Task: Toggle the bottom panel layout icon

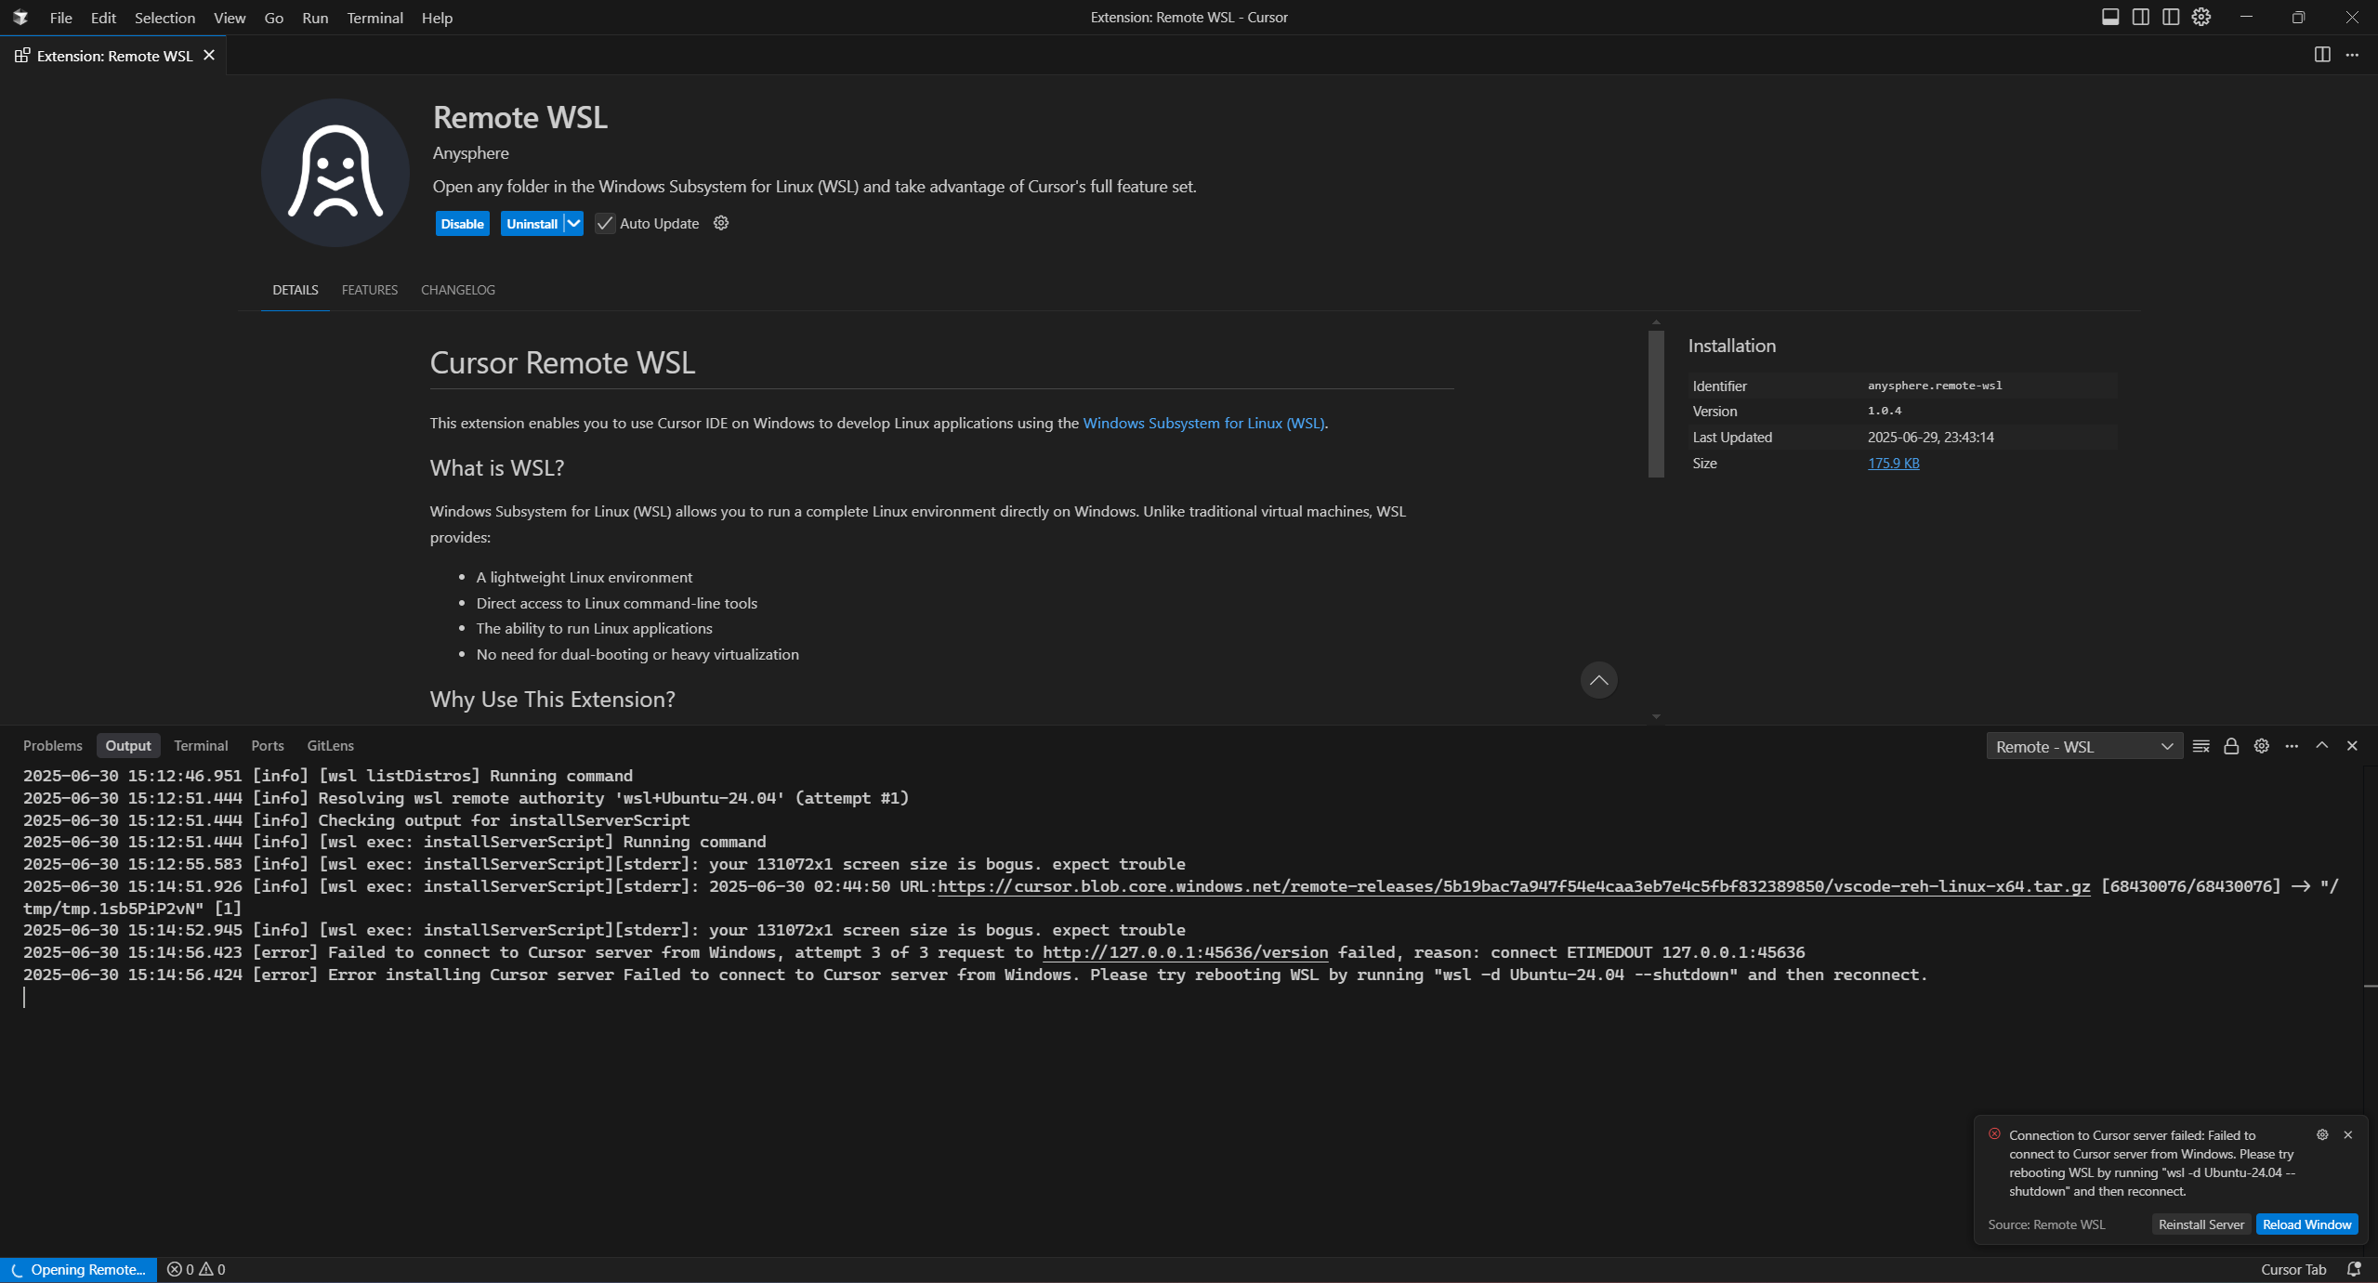Action: tap(2110, 17)
